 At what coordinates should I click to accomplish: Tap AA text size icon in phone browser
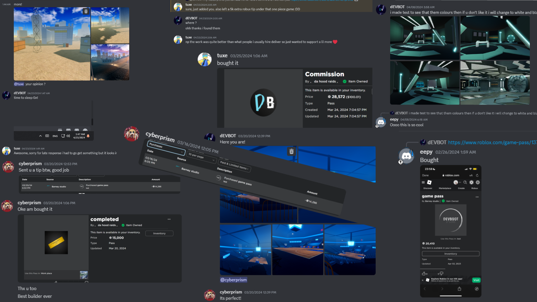[x=471, y=175]
